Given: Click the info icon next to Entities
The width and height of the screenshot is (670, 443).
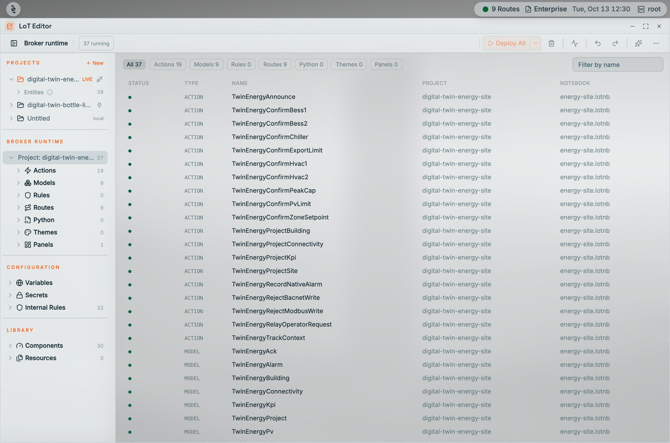Looking at the screenshot, I should click(50, 92).
